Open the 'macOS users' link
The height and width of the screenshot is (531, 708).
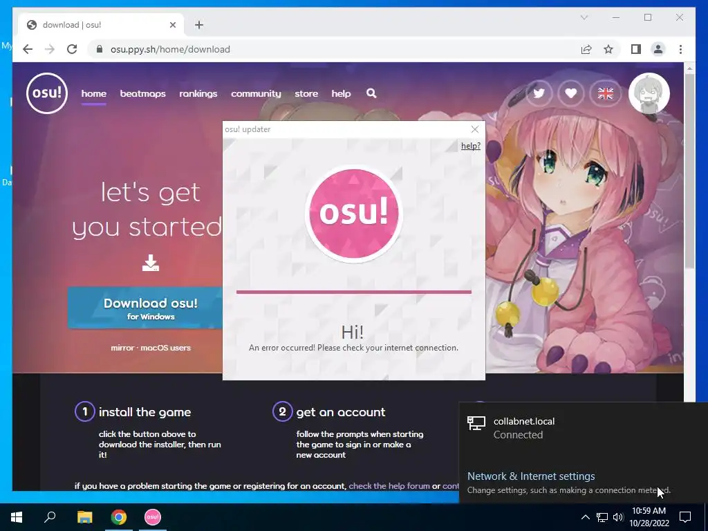pyautogui.click(x=165, y=348)
